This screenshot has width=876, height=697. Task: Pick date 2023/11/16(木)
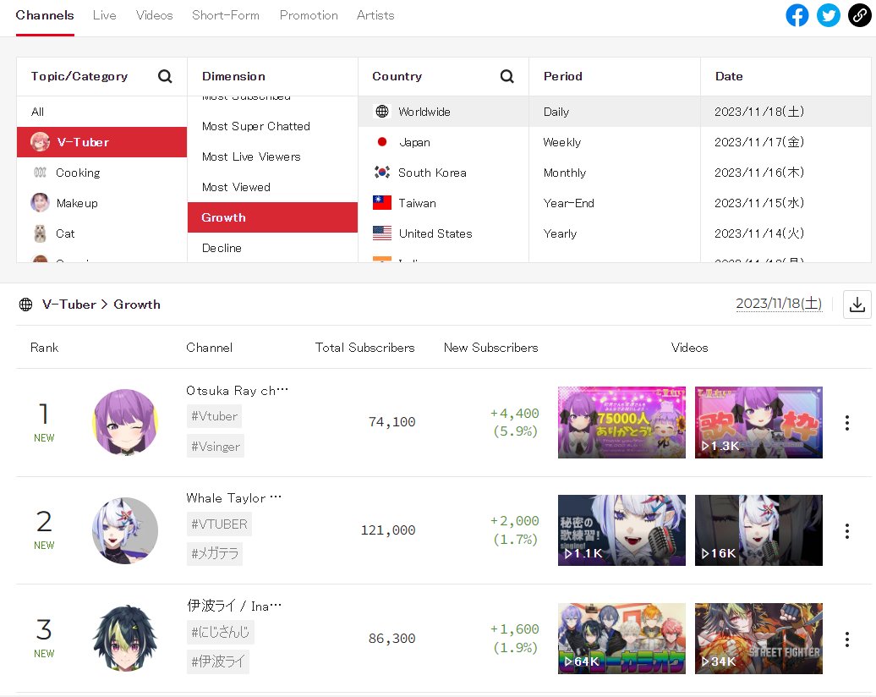coord(786,173)
